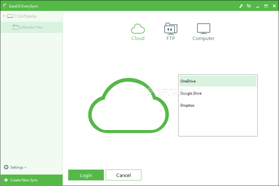Viewport: 279px width, 186px height.
Task: Switch to the Computer tab label
Action: click(204, 38)
